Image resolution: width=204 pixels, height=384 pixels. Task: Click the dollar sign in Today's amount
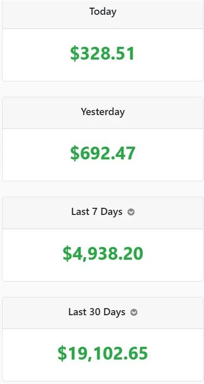click(75, 53)
